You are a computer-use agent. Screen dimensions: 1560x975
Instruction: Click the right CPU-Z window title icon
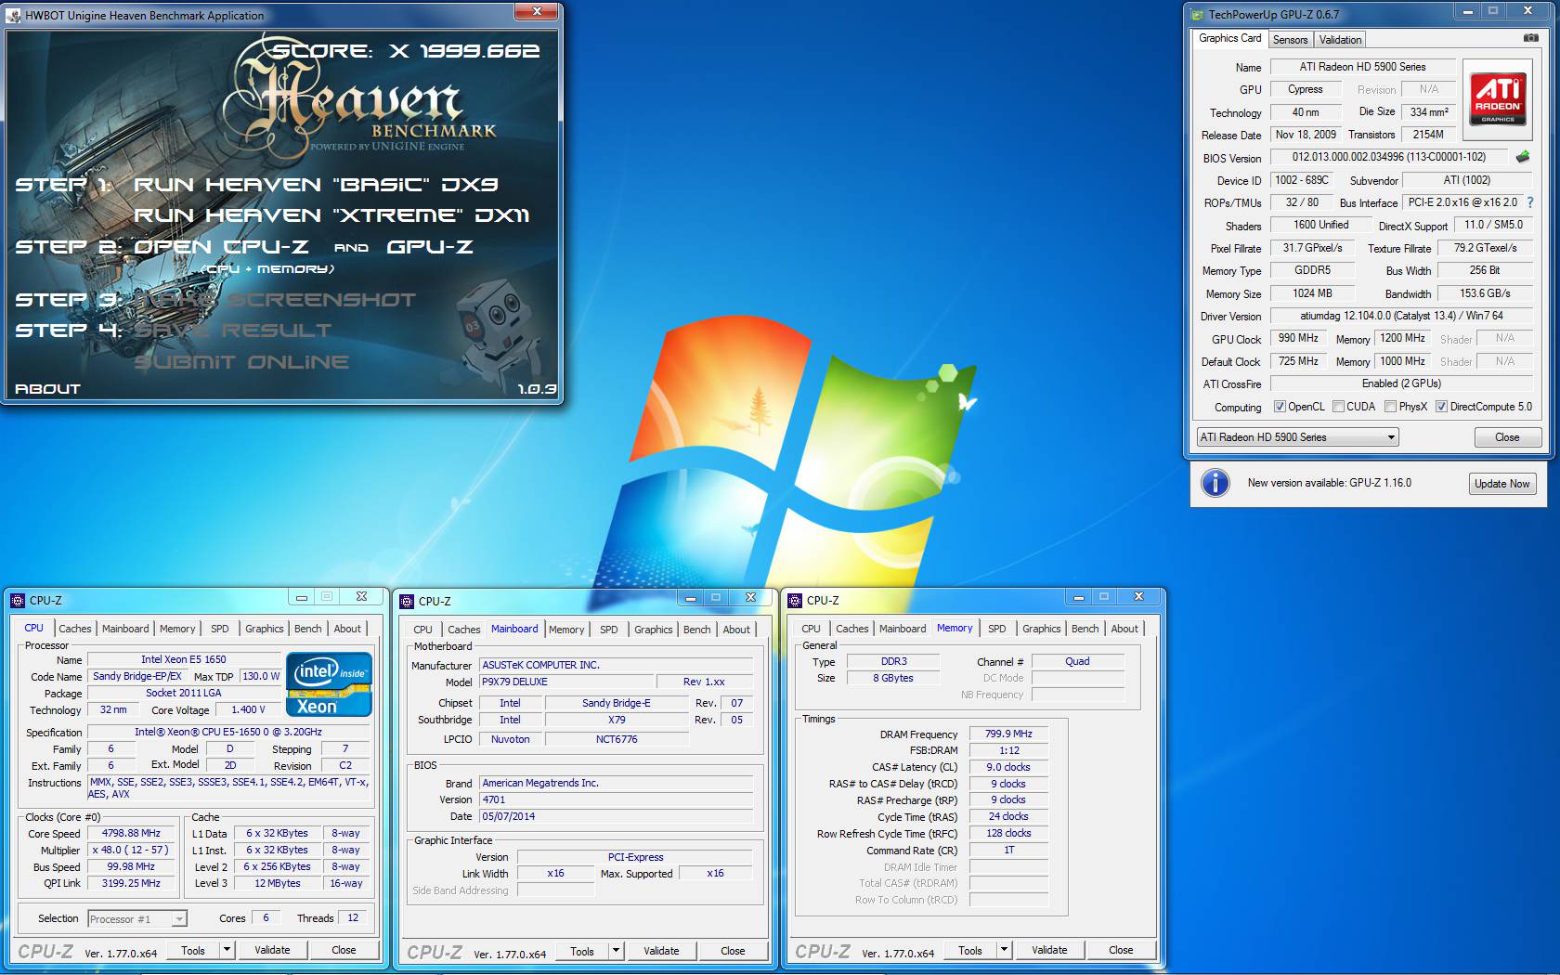pyautogui.click(x=795, y=601)
